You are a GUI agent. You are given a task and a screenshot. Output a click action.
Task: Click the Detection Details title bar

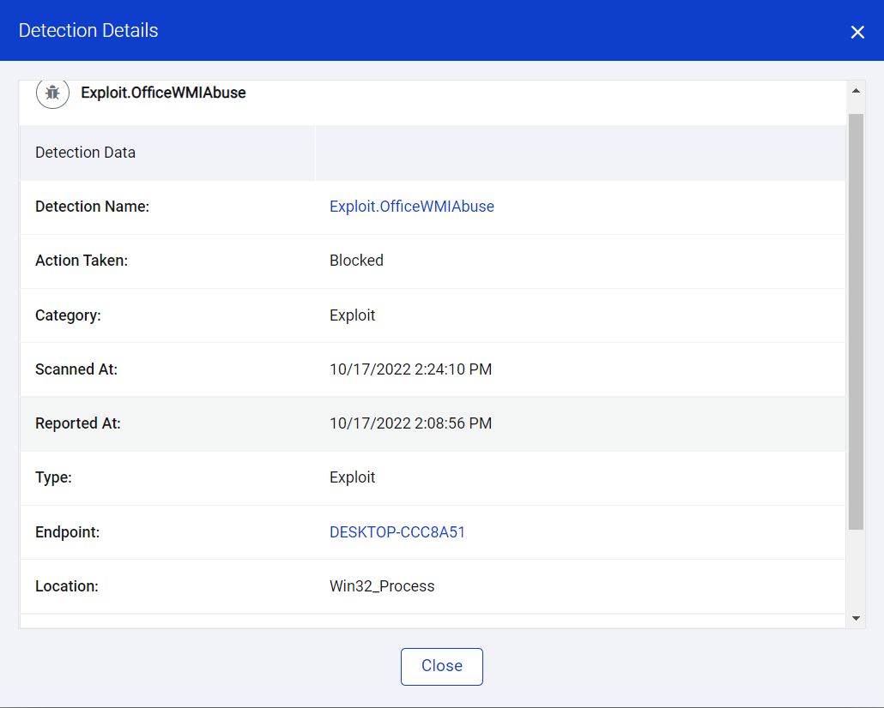88,30
